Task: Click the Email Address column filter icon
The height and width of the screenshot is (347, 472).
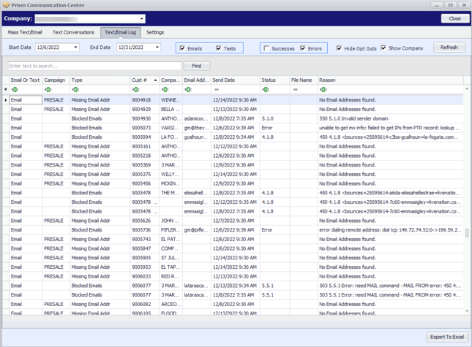Action: 188,90
